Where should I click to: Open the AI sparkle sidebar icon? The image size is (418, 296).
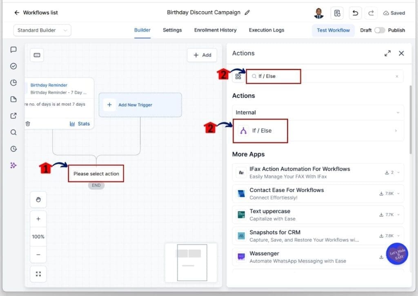(13, 165)
